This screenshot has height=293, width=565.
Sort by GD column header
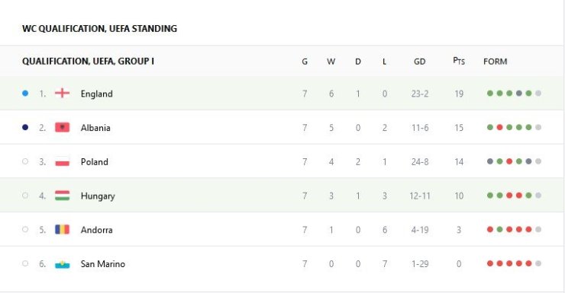tap(419, 62)
